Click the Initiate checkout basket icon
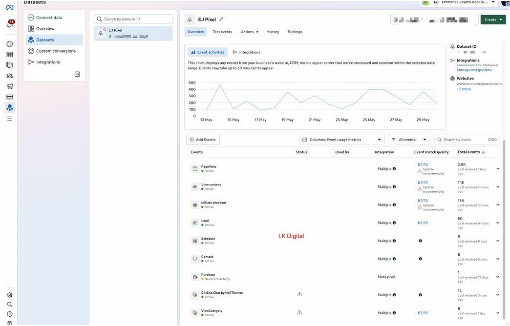The image size is (510, 326). [x=195, y=205]
